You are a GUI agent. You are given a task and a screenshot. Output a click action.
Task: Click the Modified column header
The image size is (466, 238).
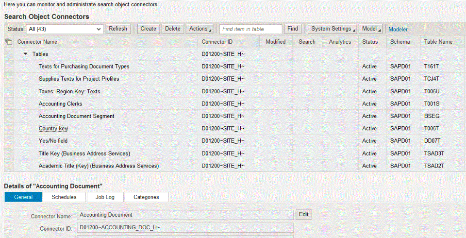point(276,42)
